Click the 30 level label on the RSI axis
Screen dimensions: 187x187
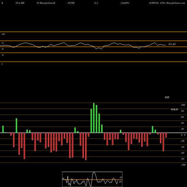3,55
